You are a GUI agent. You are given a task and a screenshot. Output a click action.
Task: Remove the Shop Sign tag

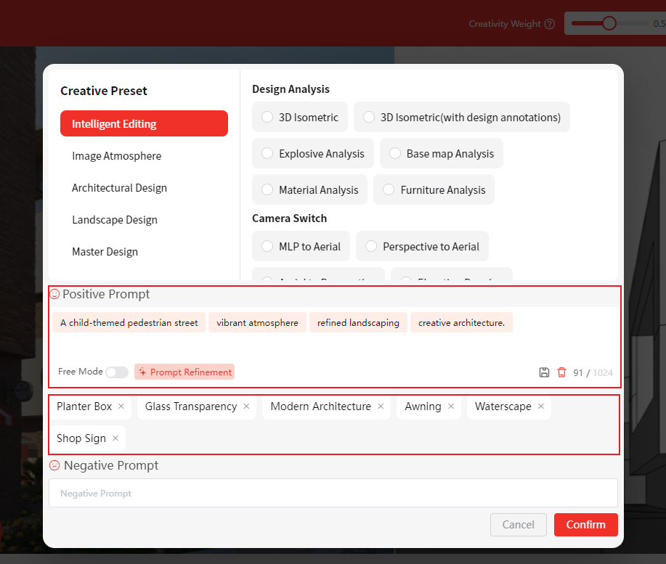(115, 438)
